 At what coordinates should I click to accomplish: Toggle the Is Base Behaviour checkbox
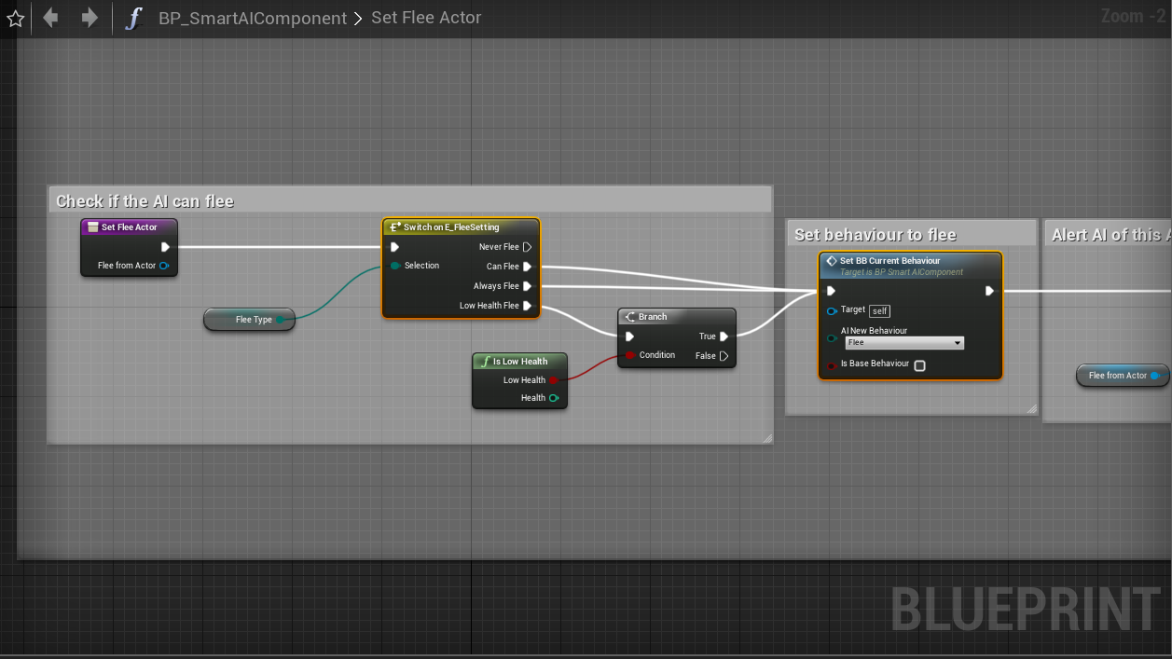click(x=919, y=365)
